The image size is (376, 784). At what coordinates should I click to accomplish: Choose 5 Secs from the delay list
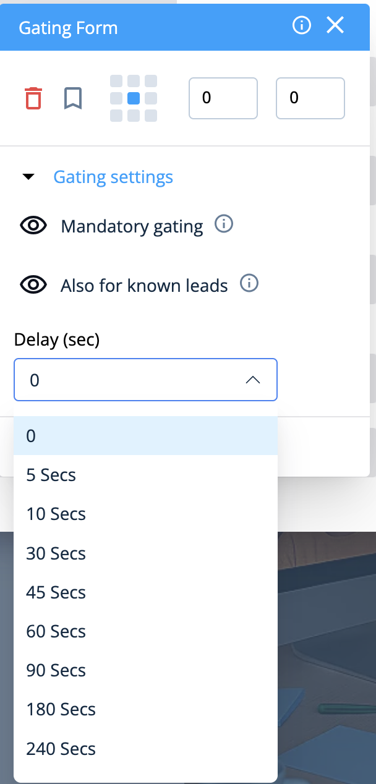click(x=51, y=475)
